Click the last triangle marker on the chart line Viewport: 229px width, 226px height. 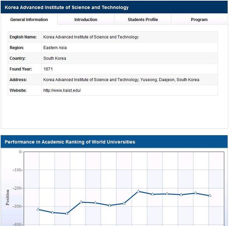click(210, 195)
